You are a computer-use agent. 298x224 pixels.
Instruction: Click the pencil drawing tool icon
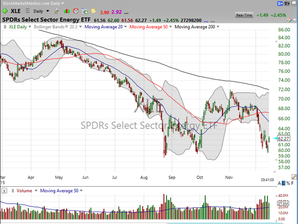[294, 177]
